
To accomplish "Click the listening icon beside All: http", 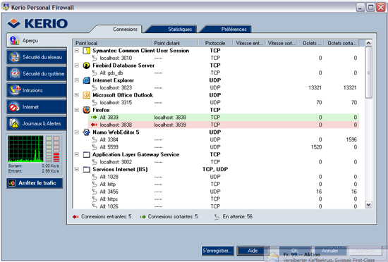I will coord(95,185).
